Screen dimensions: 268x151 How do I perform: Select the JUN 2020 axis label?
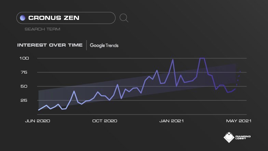pos(38,121)
